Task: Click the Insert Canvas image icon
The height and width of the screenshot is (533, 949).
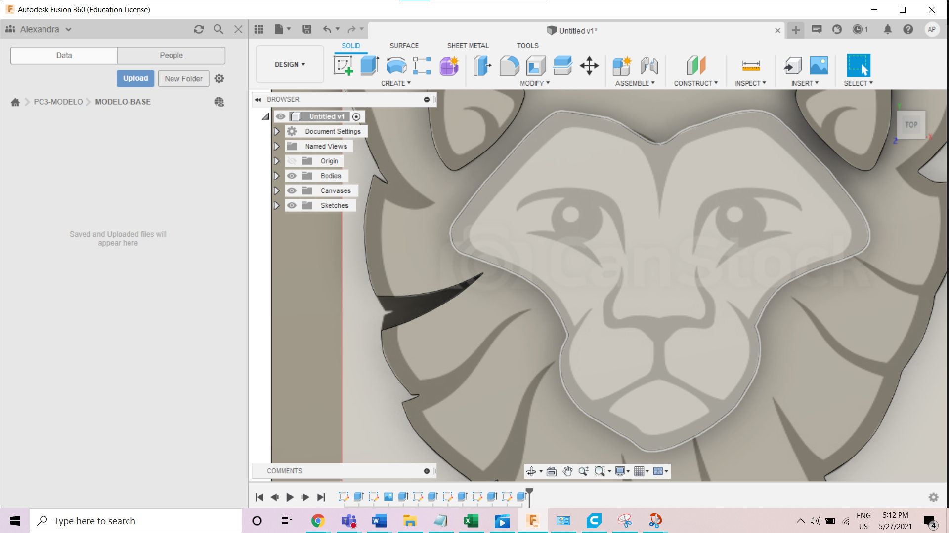Action: point(819,65)
